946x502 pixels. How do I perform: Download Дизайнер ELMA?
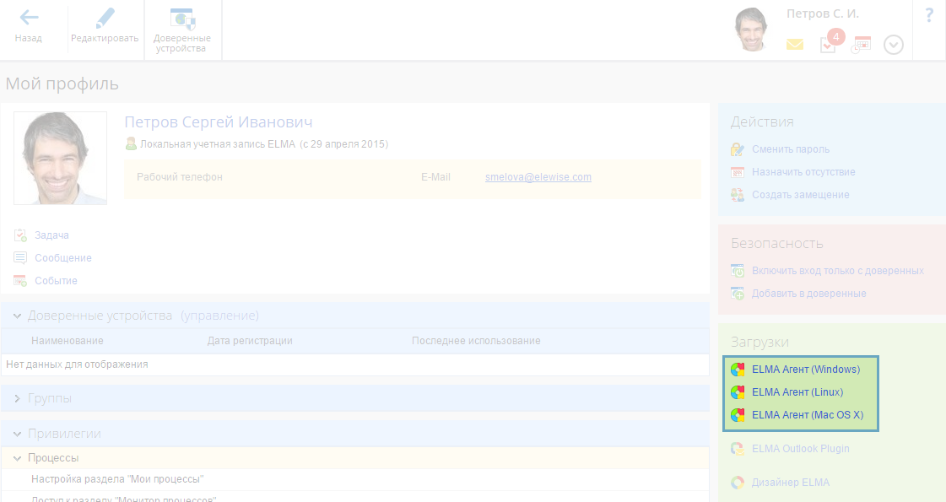tap(791, 483)
